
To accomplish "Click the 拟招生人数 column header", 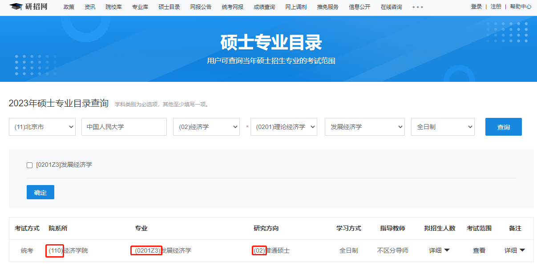I will pyautogui.click(x=440, y=228).
